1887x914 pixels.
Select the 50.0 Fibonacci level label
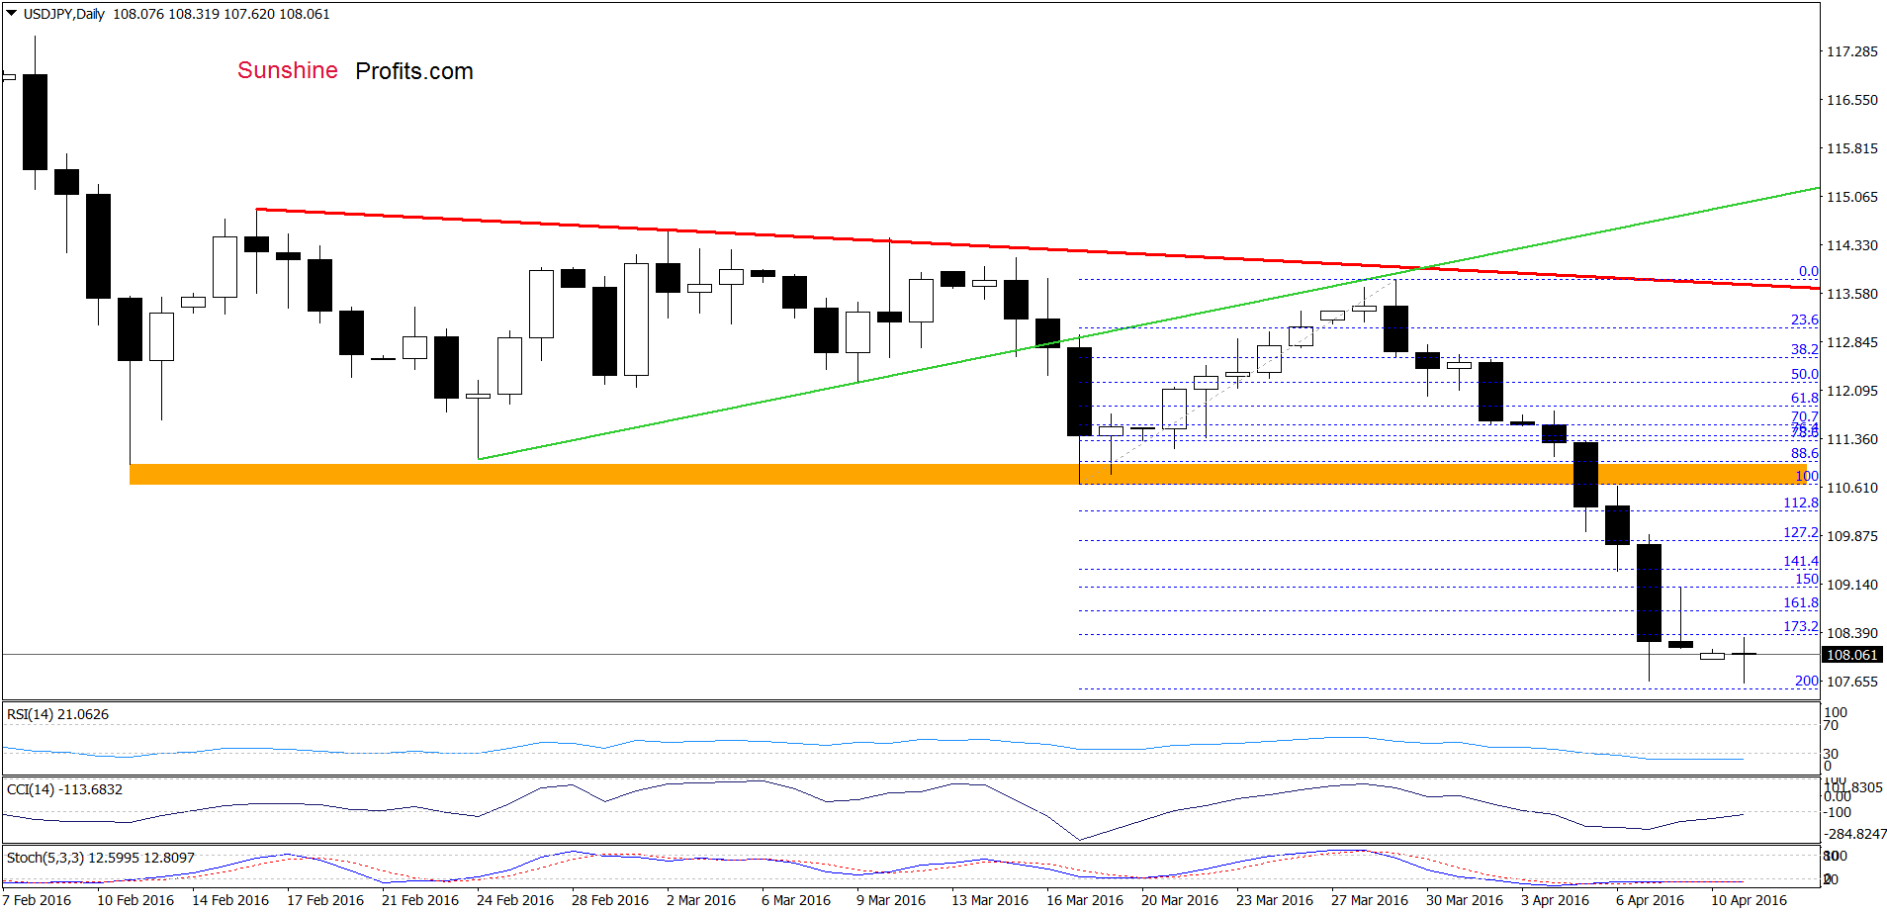pos(1804,374)
